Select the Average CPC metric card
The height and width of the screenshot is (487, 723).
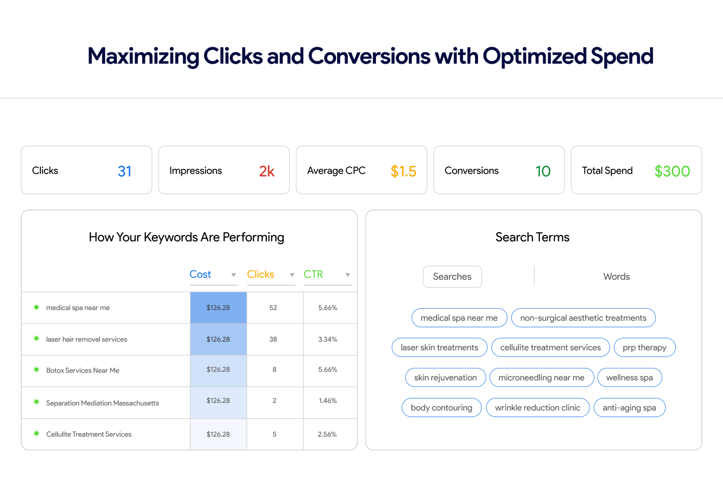click(x=361, y=170)
